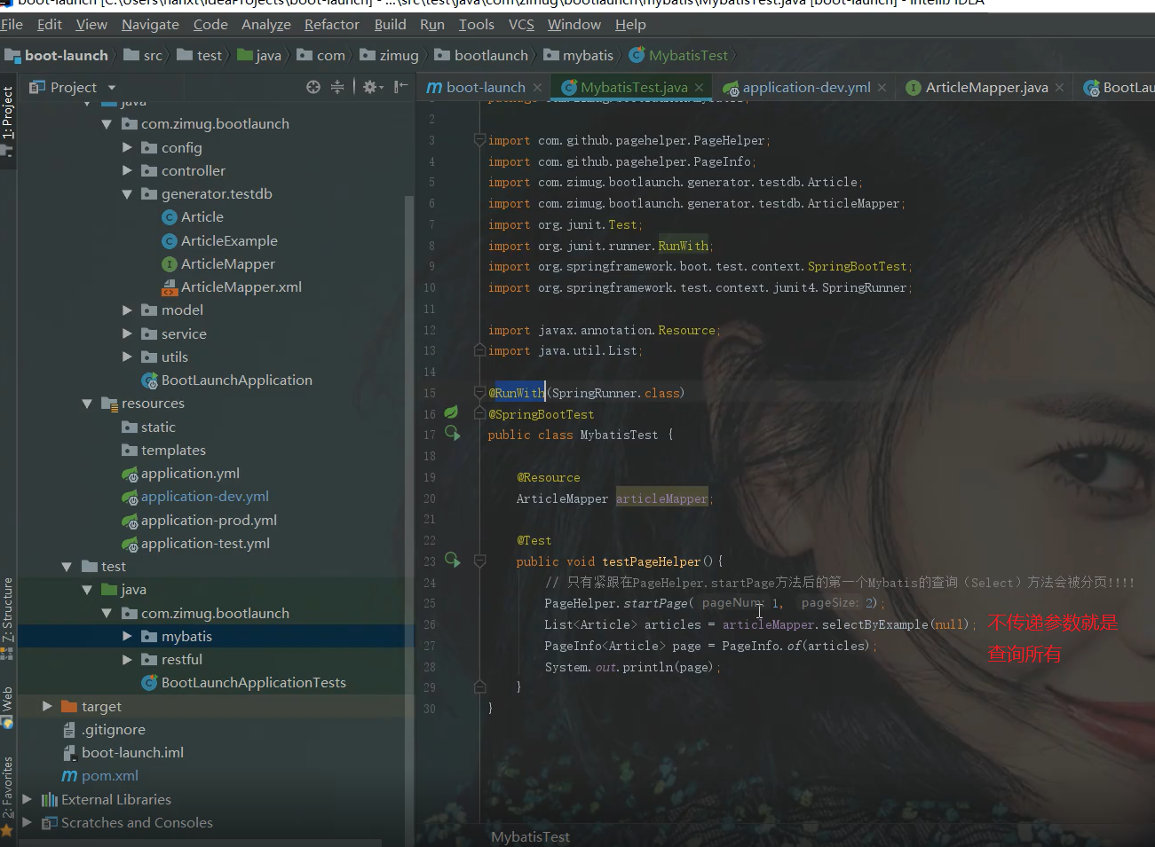This screenshot has height=847, width=1155.
Task: Select application-test.yml in tree
Action: [x=196, y=544]
